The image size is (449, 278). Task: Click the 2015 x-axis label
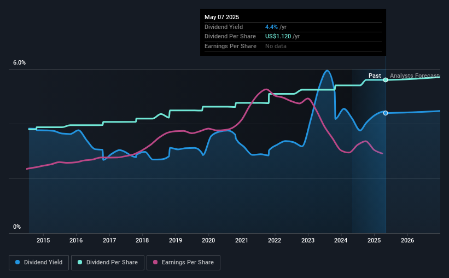pyautogui.click(x=43, y=240)
